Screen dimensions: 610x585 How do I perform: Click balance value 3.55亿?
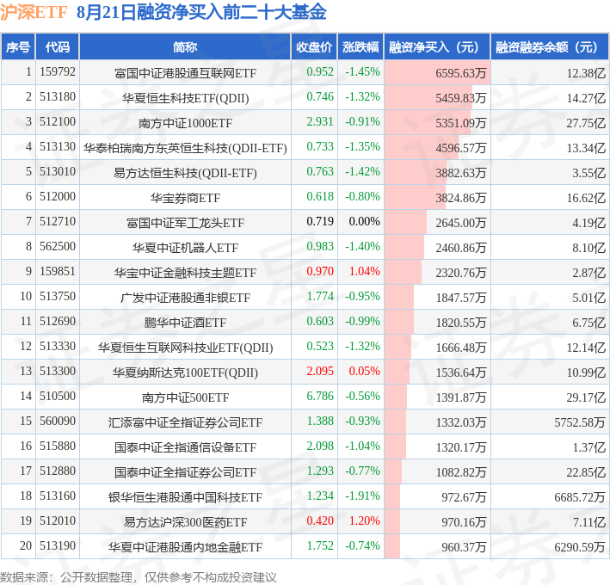pyautogui.click(x=588, y=173)
